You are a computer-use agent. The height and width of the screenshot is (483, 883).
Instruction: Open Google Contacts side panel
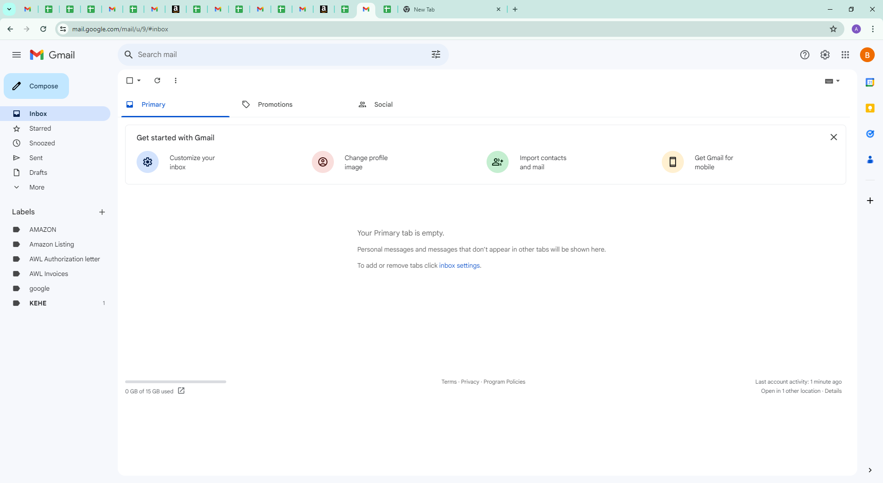[x=870, y=160]
